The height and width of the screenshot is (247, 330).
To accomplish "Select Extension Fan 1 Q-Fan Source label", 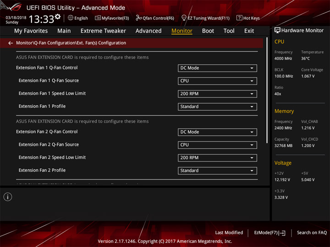I will pyautogui.click(x=49, y=81).
